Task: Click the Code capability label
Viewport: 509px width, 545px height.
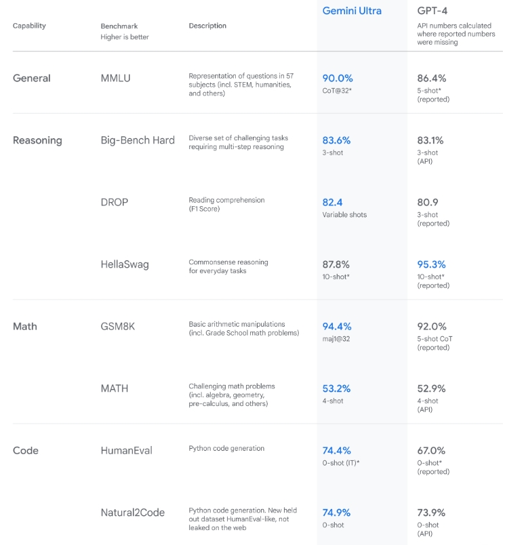Action: click(x=26, y=450)
